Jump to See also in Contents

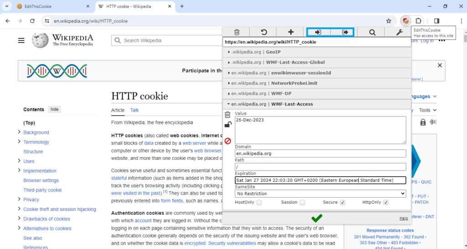[33, 238]
